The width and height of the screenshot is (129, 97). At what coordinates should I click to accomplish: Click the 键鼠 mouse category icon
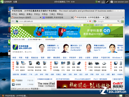79,63
